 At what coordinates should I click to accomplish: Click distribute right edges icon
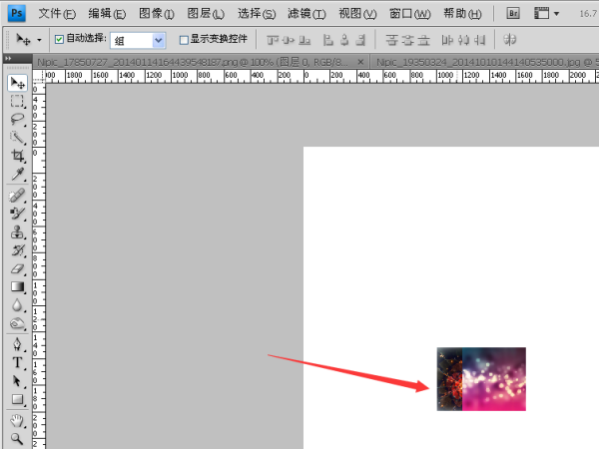[479, 40]
